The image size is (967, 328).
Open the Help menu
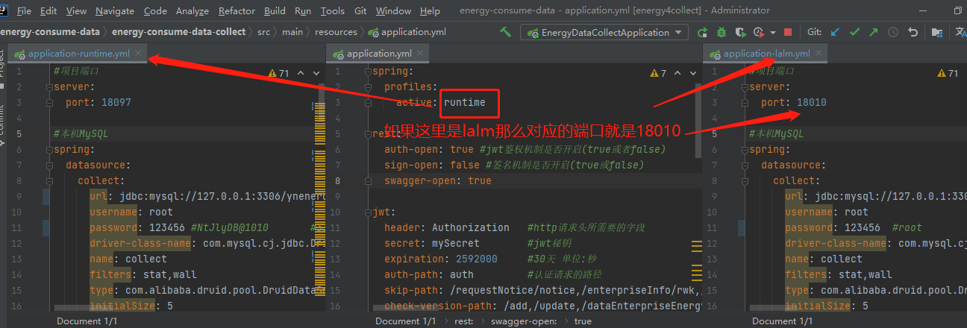click(430, 11)
